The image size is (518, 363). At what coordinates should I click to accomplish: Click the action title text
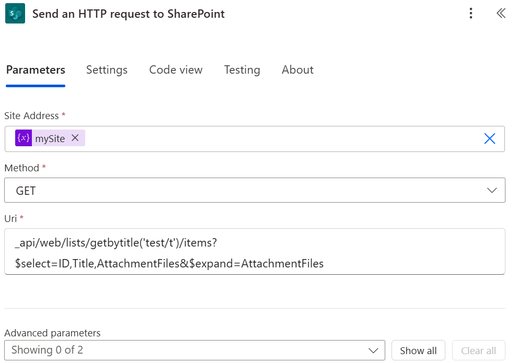[x=129, y=14]
